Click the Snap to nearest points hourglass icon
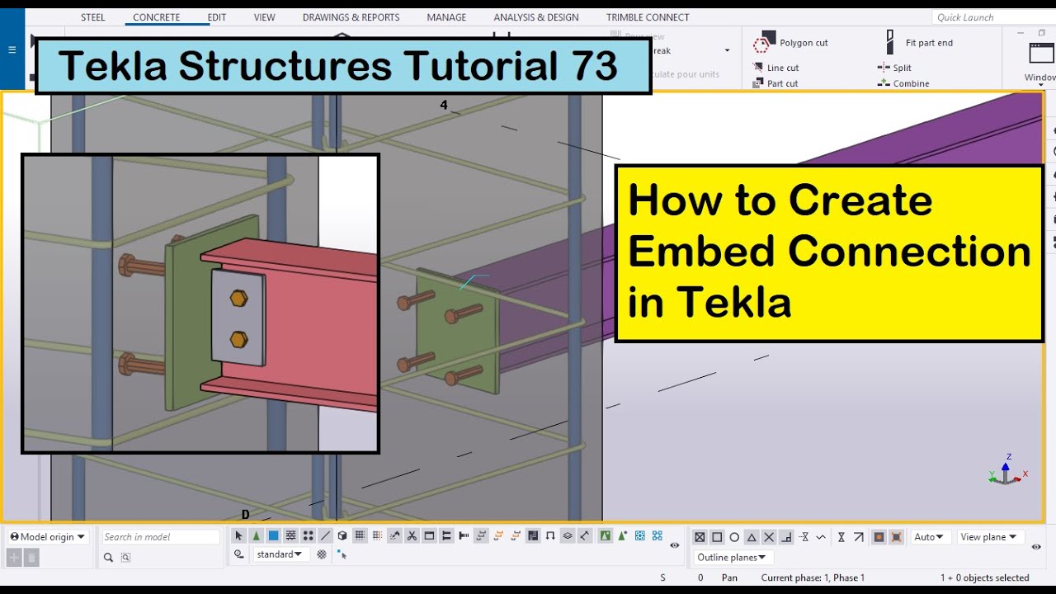 point(841,537)
